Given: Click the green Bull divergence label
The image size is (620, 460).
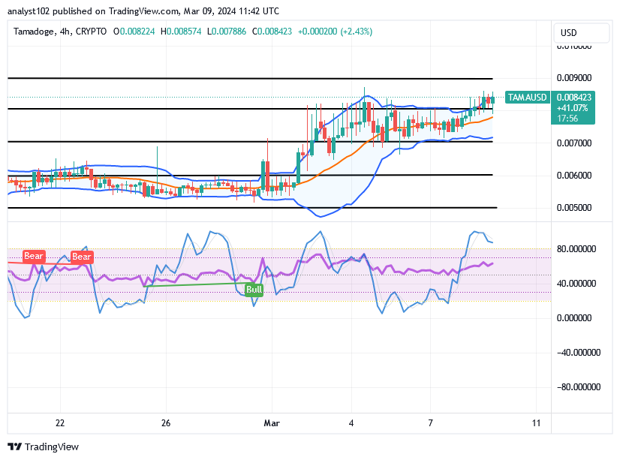Looking at the screenshot, I should tap(254, 289).
